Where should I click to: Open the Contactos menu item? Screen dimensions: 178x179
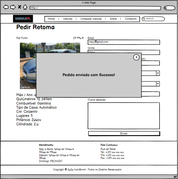[x=131, y=19]
